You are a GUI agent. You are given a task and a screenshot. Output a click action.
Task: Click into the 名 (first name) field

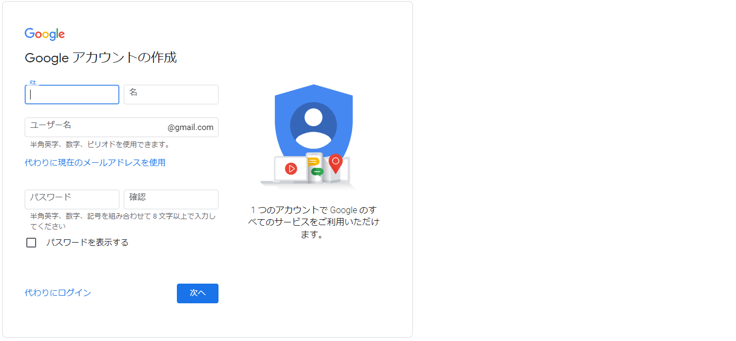(171, 95)
